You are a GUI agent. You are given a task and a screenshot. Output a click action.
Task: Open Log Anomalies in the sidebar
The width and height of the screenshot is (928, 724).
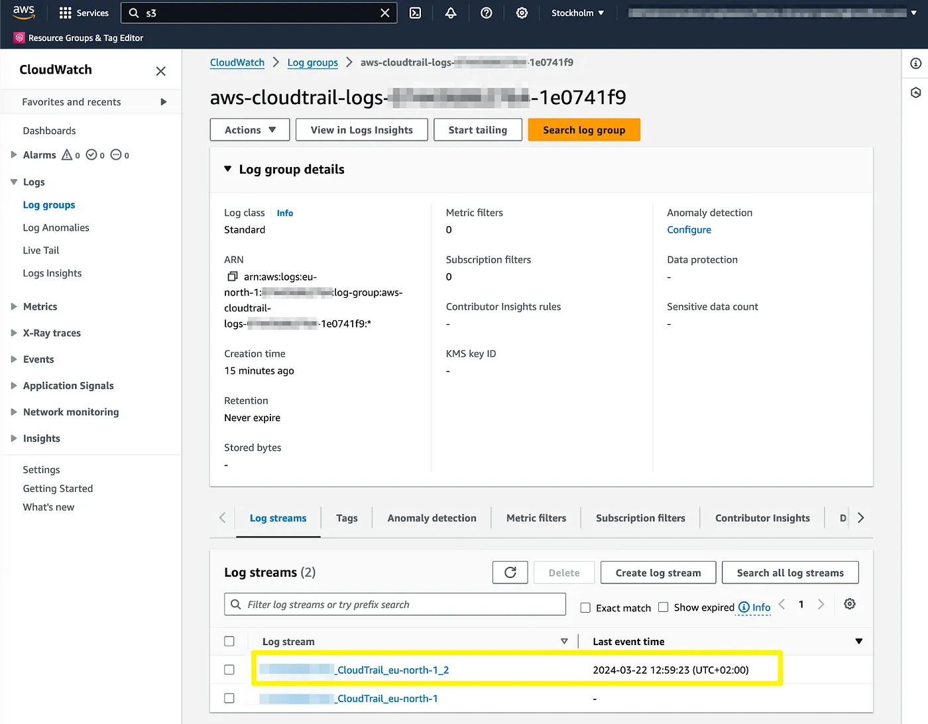click(x=56, y=227)
